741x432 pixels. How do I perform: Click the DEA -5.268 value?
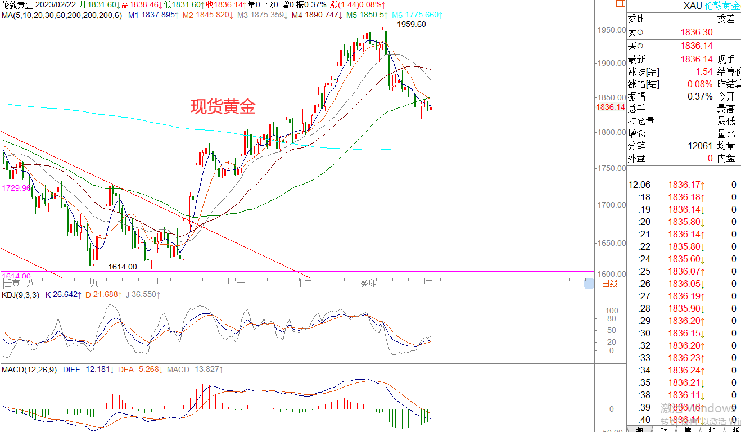click(x=141, y=370)
